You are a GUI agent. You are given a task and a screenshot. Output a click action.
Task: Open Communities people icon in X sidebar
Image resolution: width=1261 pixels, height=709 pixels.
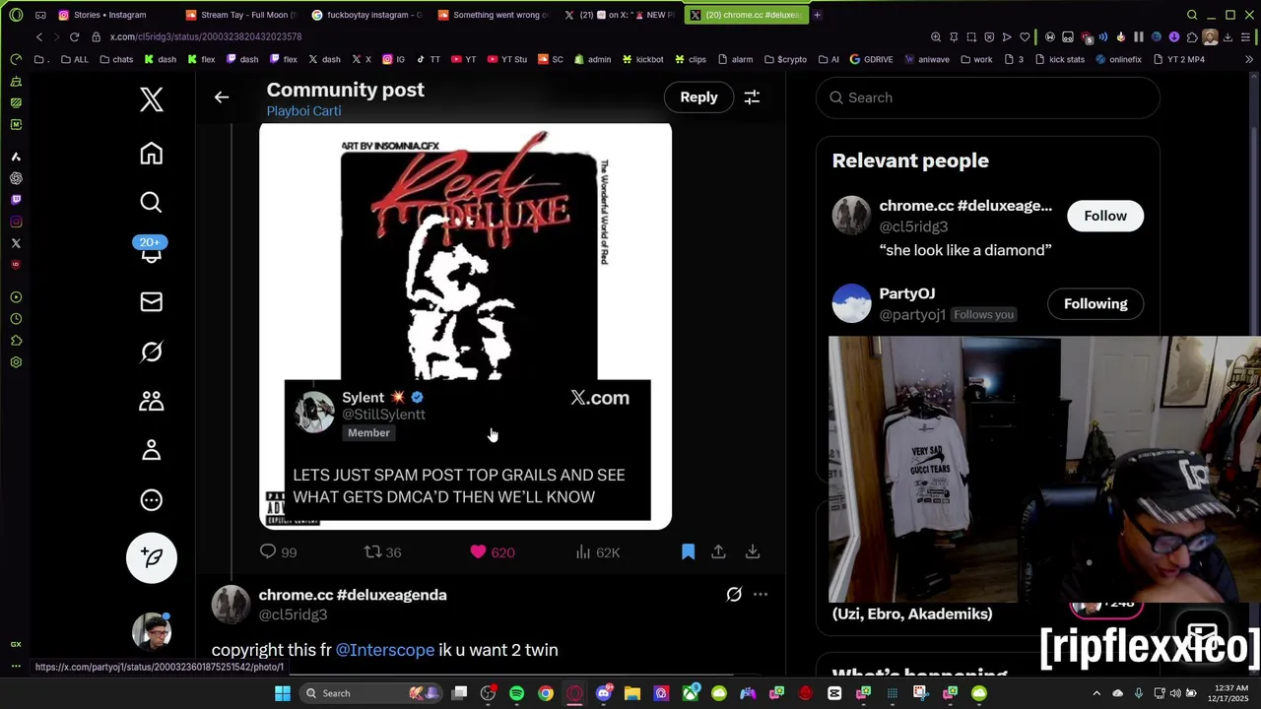tap(151, 401)
